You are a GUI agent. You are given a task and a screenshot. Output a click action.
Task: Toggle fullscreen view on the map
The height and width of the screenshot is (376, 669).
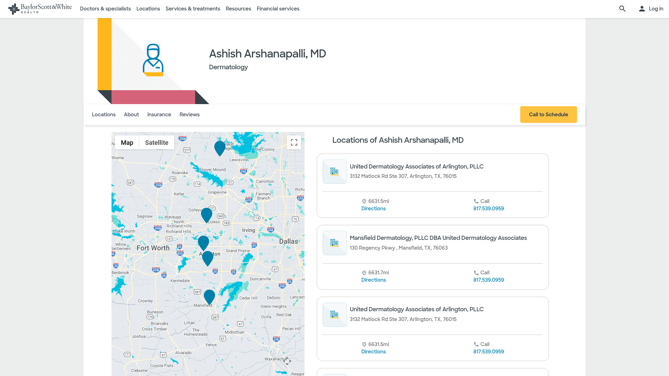(294, 142)
